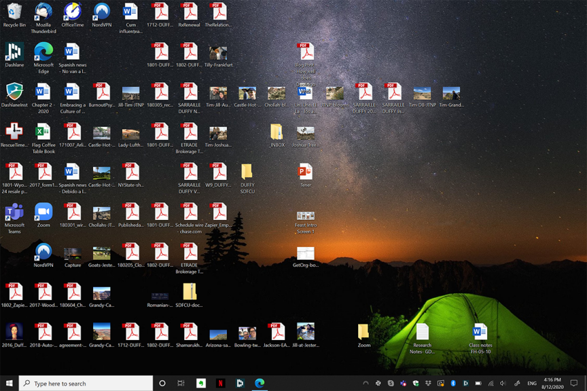Open the ENG language input switcher
Screen dimensions: 587x391
(x=532, y=384)
